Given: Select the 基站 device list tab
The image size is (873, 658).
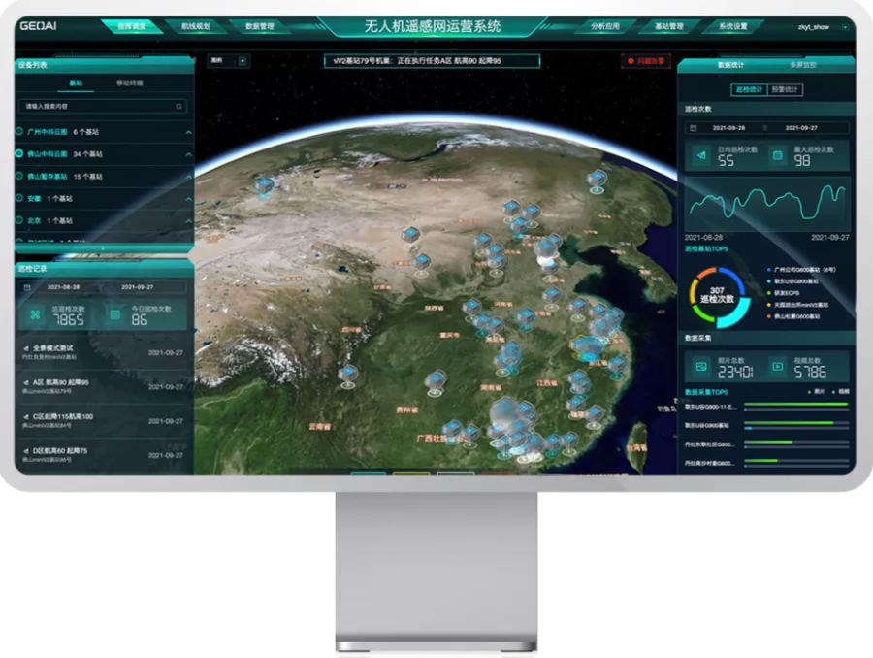Looking at the screenshot, I should 76,83.
